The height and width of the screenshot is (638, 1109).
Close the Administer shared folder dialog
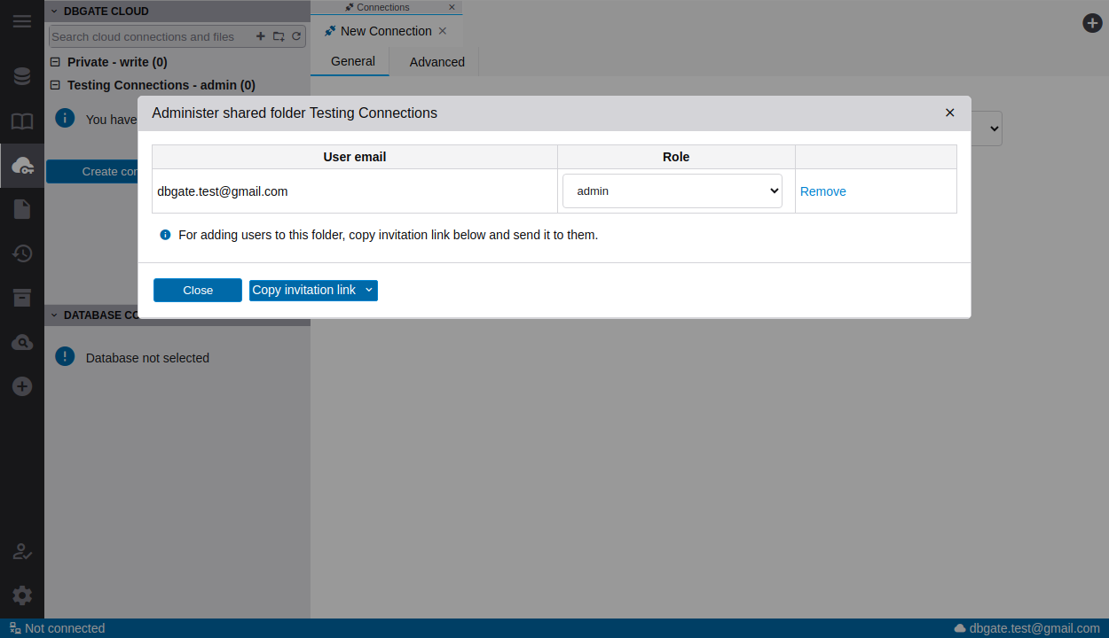[x=949, y=113]
